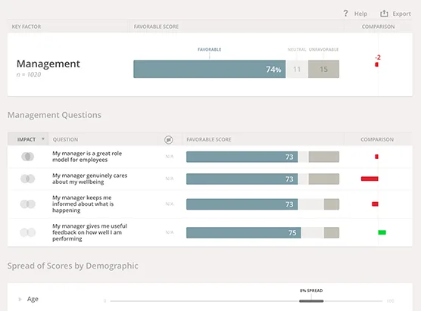Click the Export share icon
Viewport: 421px width, 311px height.
coord(384,13)
